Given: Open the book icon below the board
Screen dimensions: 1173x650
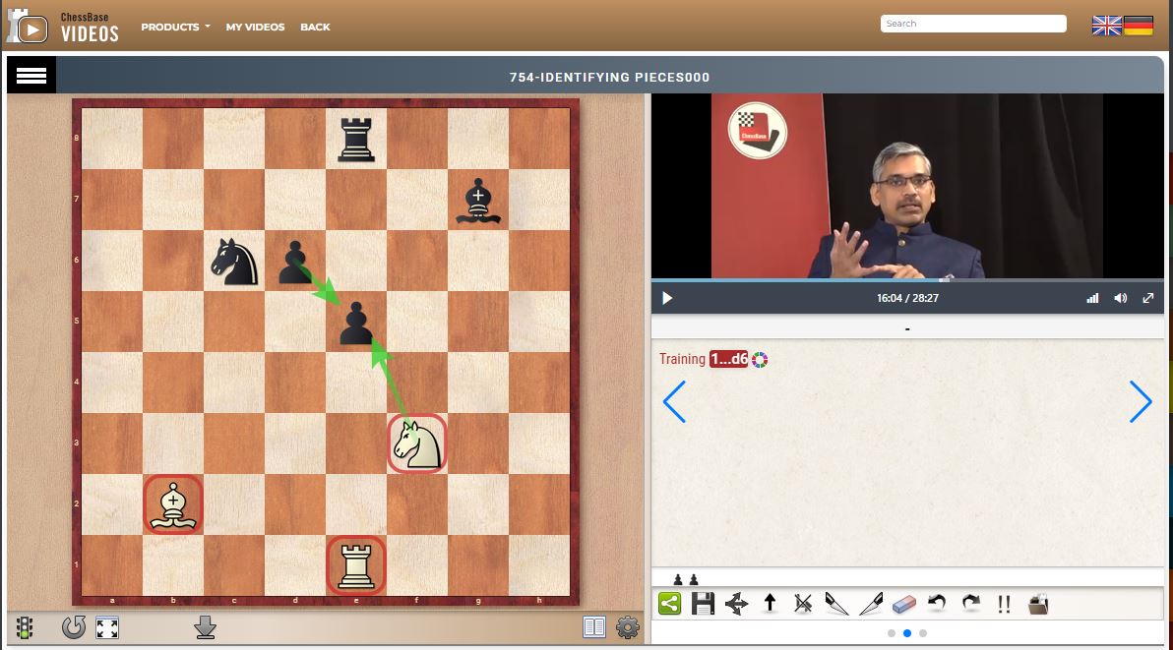Looking at the screenshot, I should point(594,627).
